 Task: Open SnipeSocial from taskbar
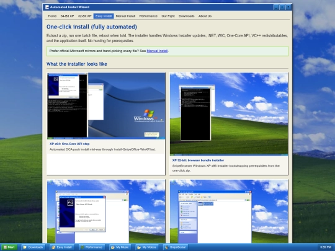click(x=176, y=247)
